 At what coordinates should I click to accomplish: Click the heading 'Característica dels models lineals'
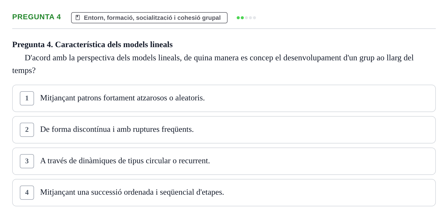(x=92, y=45)
